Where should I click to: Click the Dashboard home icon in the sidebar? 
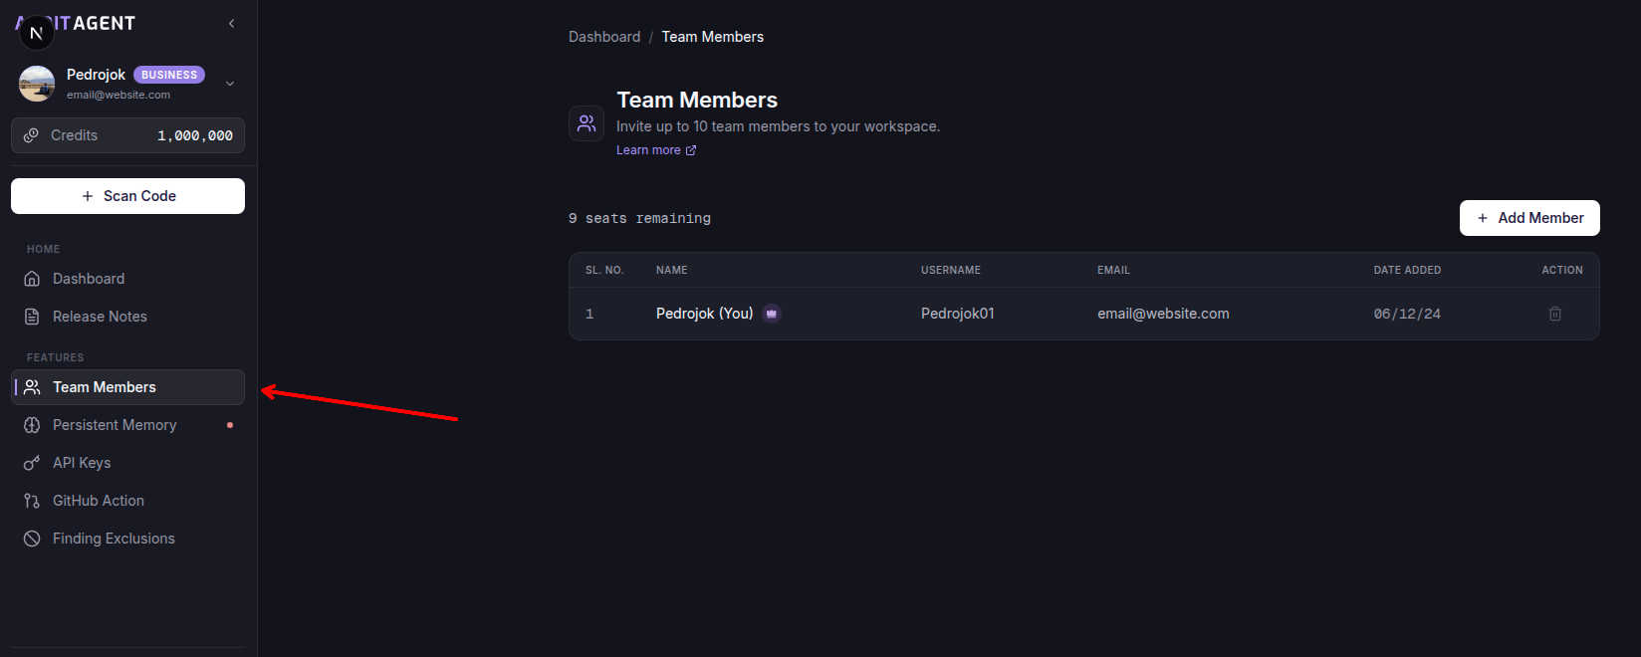(32, 279)
